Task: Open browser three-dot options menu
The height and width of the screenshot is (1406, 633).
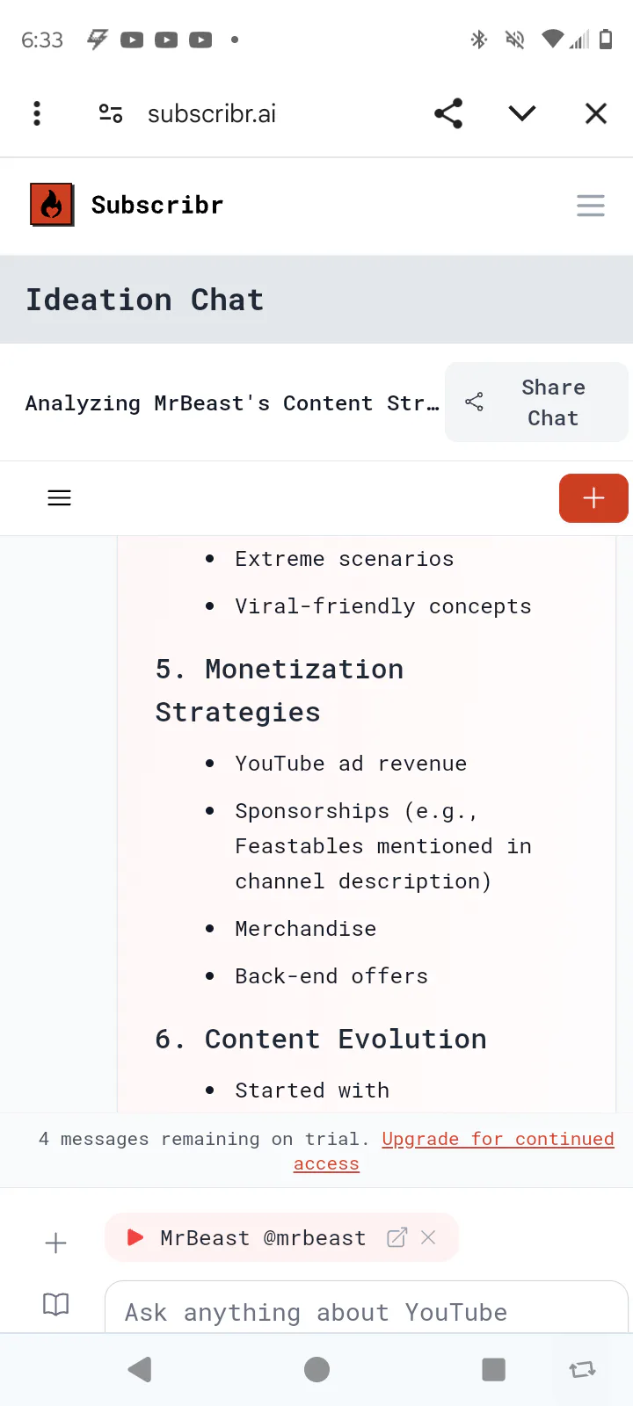Action: click(x=37, y=113)
